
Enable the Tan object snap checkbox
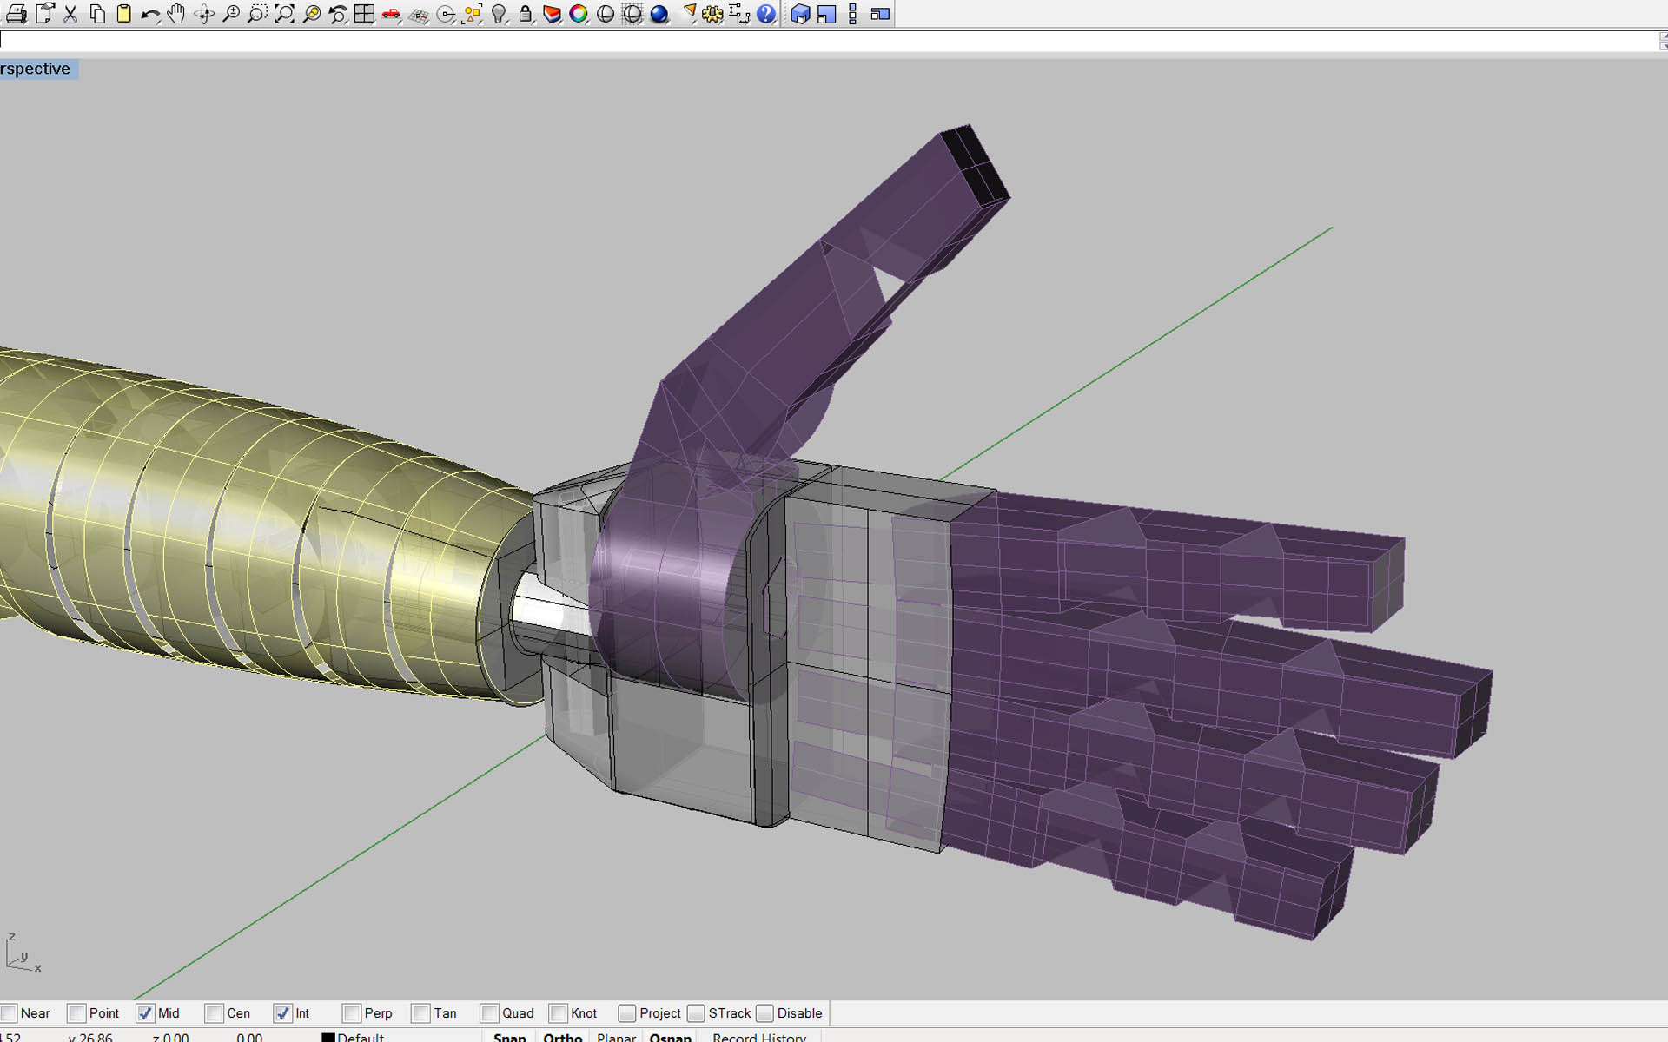click(x=421, y=1013)
